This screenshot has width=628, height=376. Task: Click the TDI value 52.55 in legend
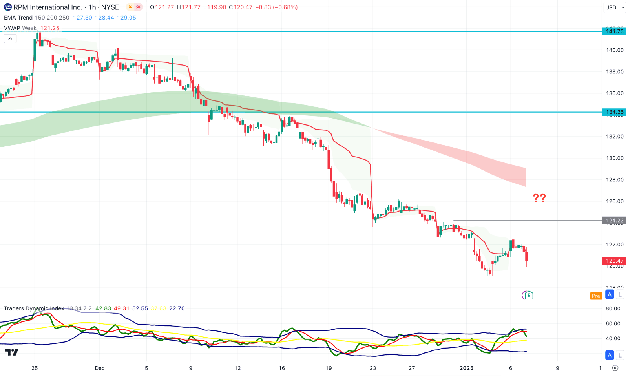click(140, 308)
